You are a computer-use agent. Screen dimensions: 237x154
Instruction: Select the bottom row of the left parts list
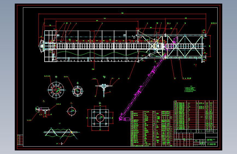(152, 146)
